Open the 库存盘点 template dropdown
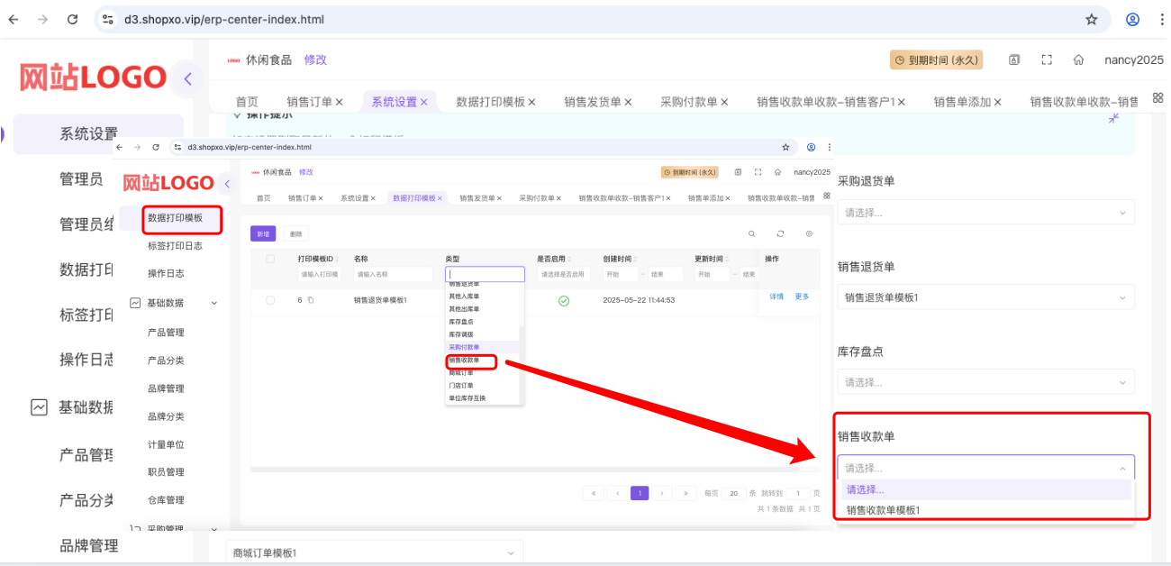The height and width of the screenshot is (566, 1171). tap(985, 382)
